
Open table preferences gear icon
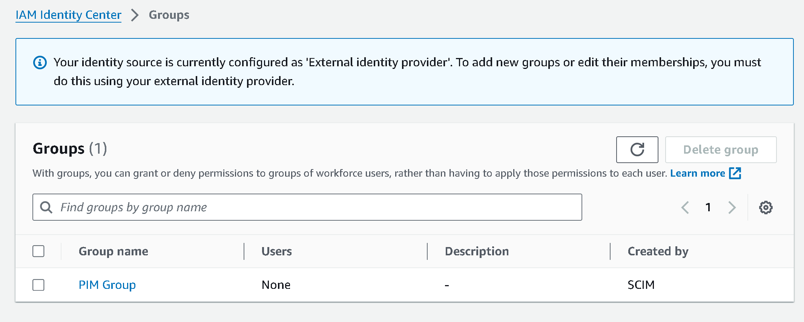pyautogui.click(x=766, y=208)
